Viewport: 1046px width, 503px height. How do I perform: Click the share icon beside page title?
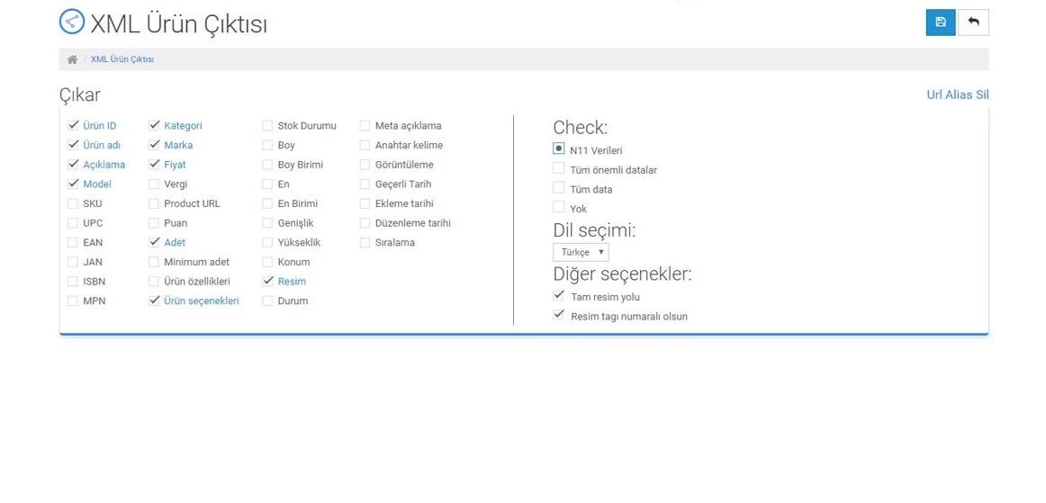[71, 22]
